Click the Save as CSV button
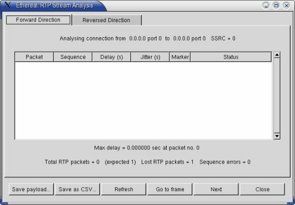The width and height of the screenshot is (295, 205). pos(77,189)
